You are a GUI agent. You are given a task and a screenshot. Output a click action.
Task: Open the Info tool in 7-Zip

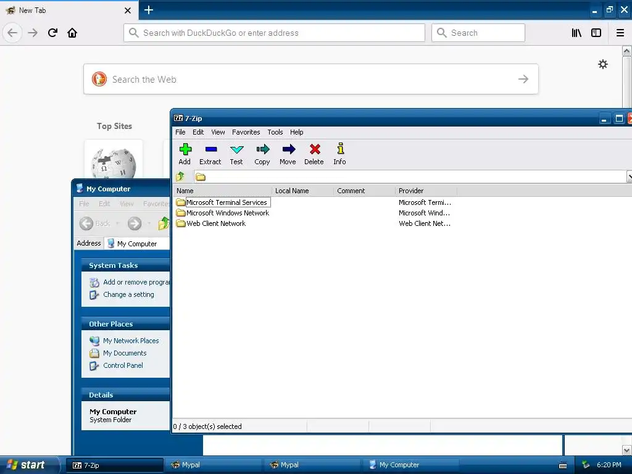(x=339, y=154)
